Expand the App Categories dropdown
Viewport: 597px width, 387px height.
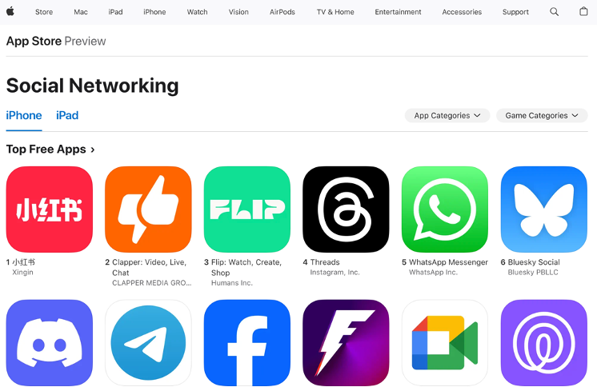(447, 115)
